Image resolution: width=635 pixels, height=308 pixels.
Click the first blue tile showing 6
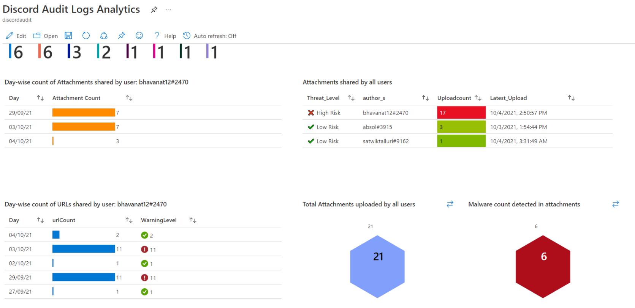(16, 52)
